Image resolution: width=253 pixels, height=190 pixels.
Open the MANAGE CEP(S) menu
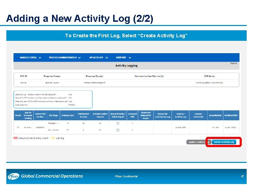[x=30, y=58]
